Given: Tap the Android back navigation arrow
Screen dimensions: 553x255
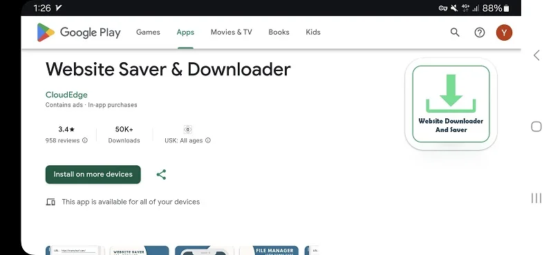Looking at the screenshot, I should 536,55.
